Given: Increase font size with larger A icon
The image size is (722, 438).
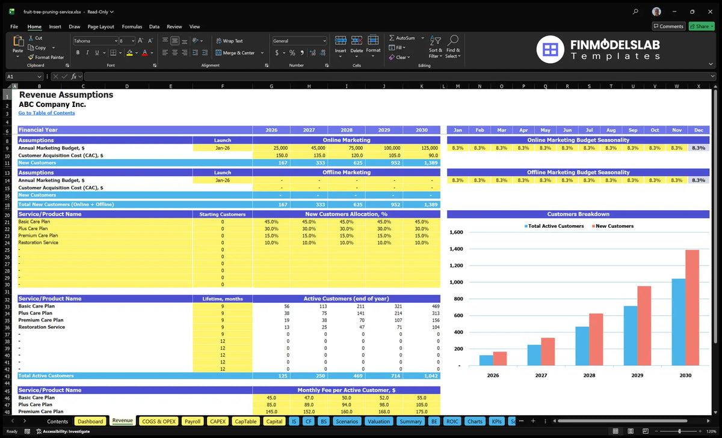Looking at the screenshot, I should pos(141,41).
